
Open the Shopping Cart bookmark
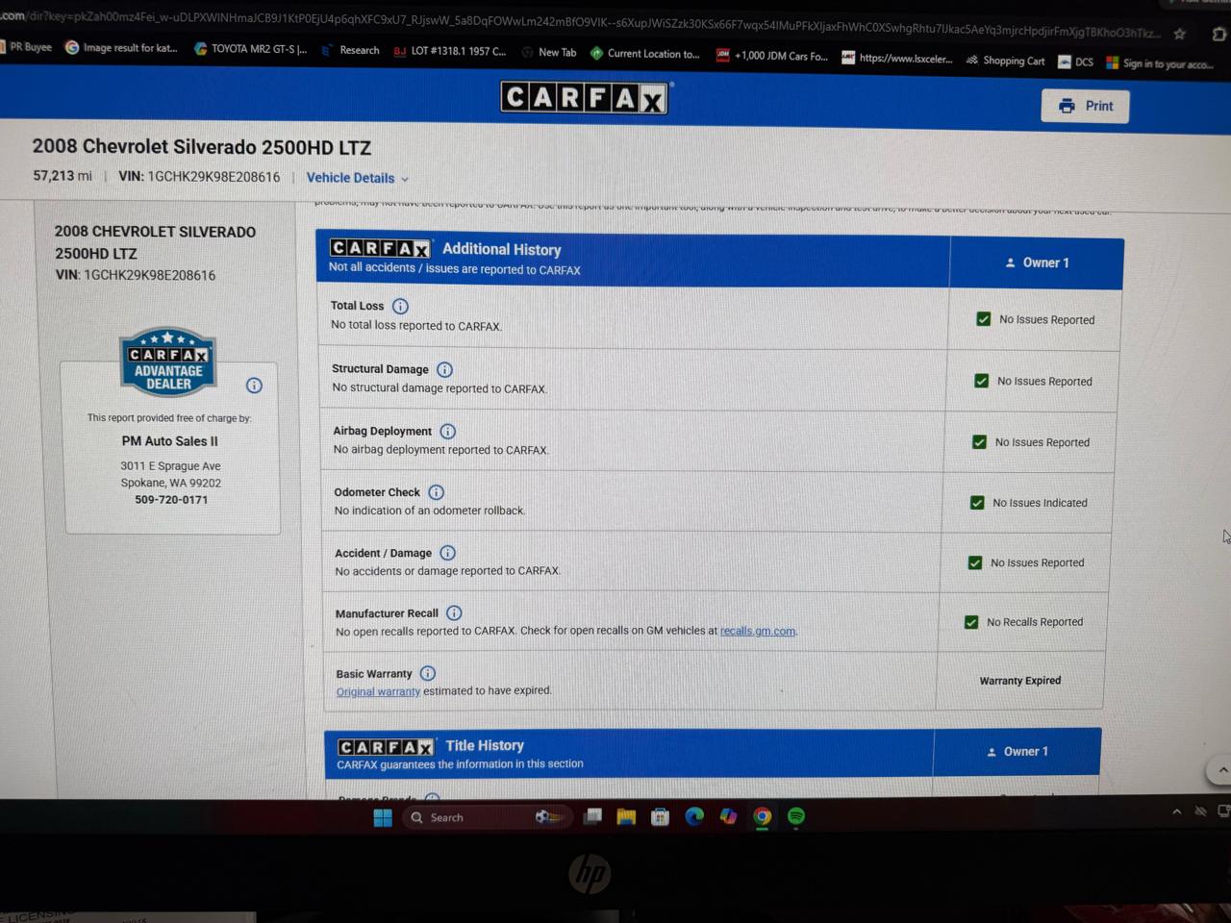tap(1005, 61)
